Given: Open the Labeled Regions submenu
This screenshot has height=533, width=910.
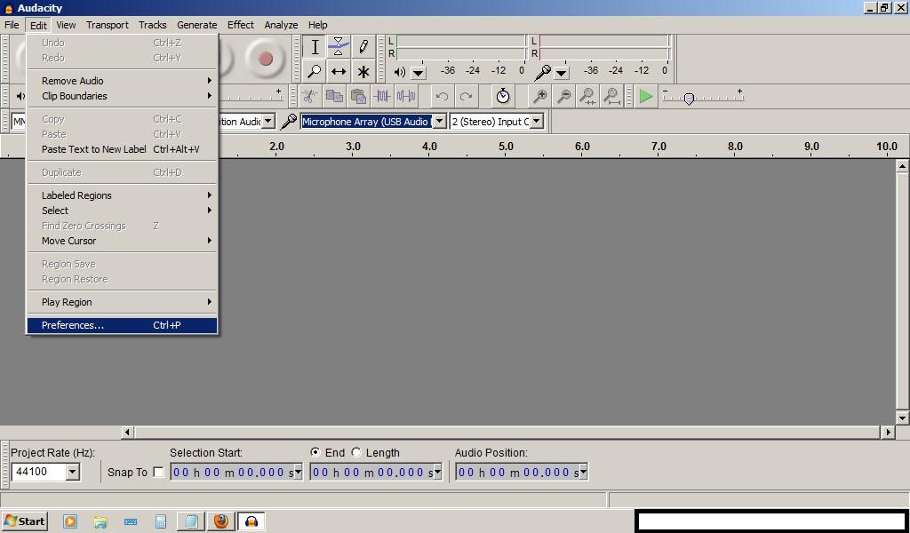Looking at the screenshot, I should [122, 195].
